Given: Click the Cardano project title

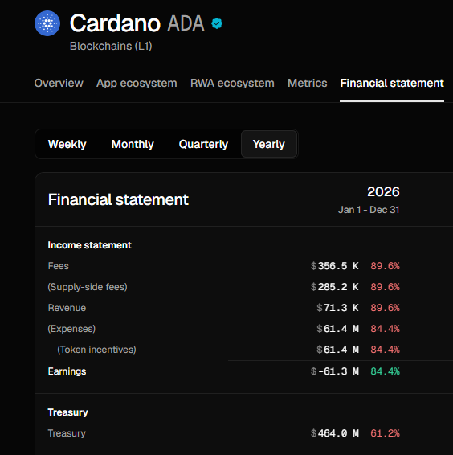Looking at the screenshot, I should 115,23.
